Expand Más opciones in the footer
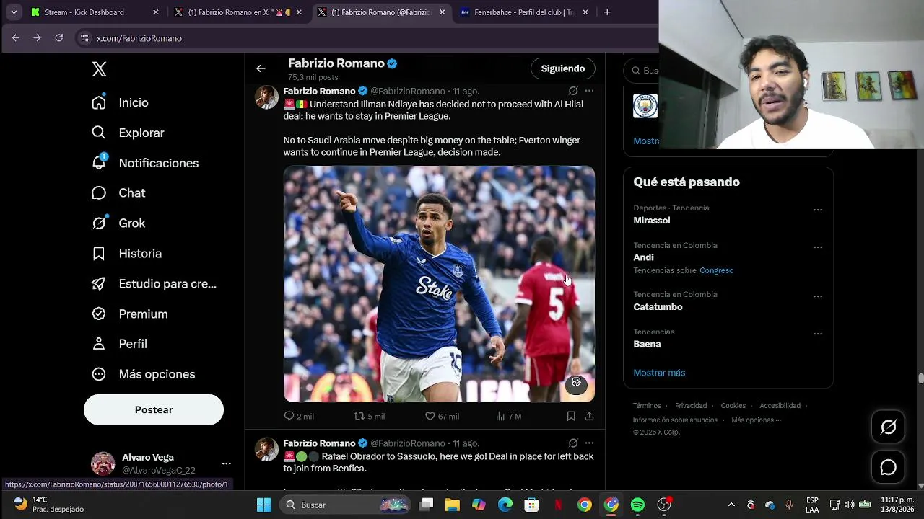Screen dimensions: 924x519 pos(756,420)
